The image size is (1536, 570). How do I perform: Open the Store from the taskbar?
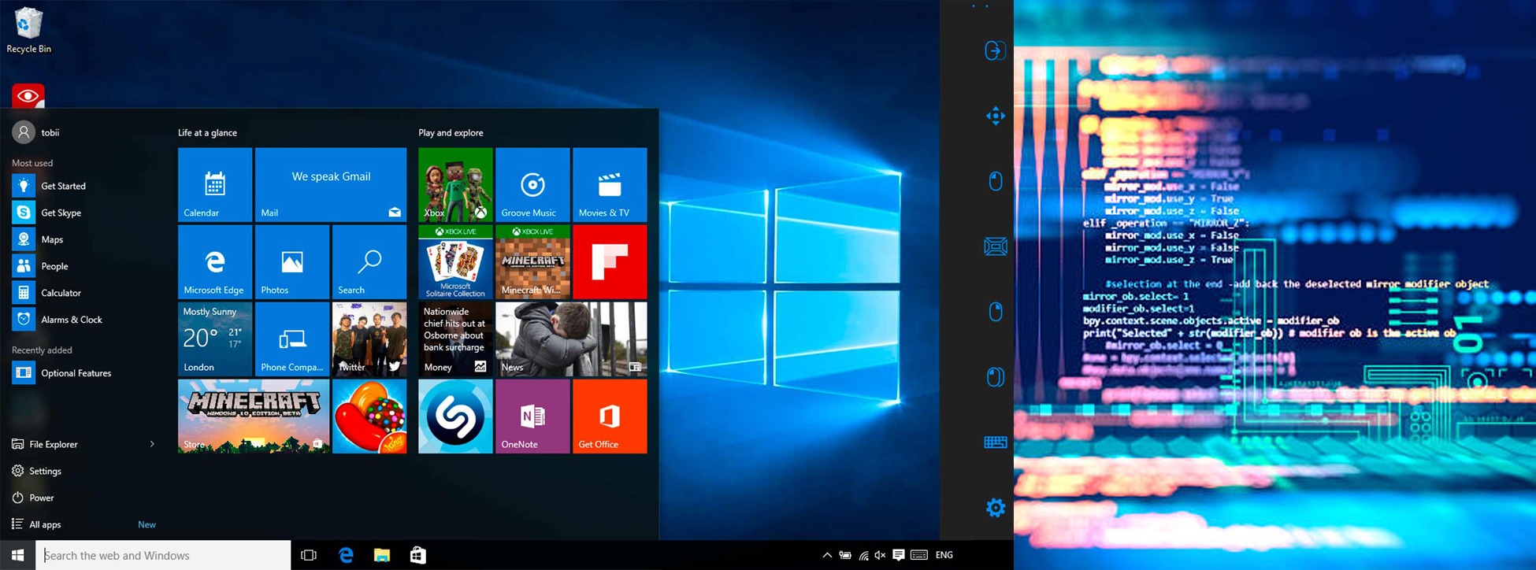[418, 555]
